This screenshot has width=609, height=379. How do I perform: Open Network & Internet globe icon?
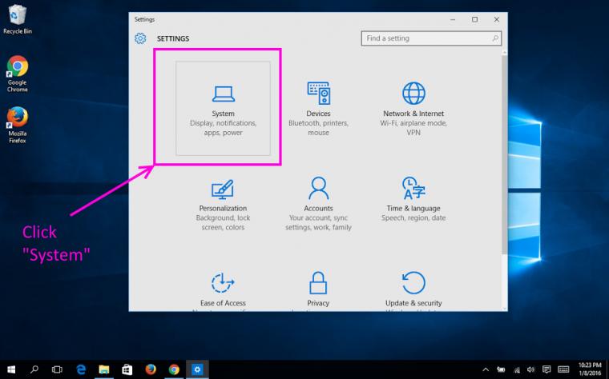click(413, 93)
